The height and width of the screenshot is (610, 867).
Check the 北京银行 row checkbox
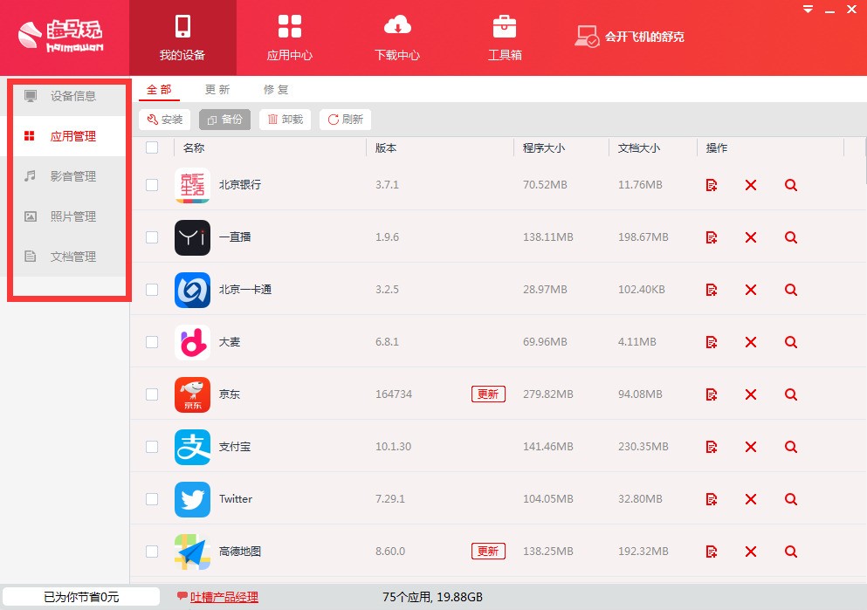coord(152,185)
